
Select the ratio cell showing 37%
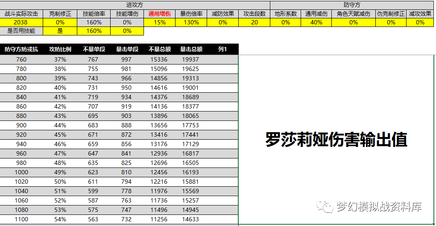pyautogui.click(x=60, y=59)
